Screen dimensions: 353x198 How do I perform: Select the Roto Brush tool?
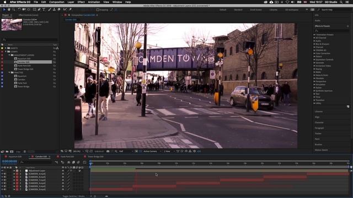pos(65,10)
